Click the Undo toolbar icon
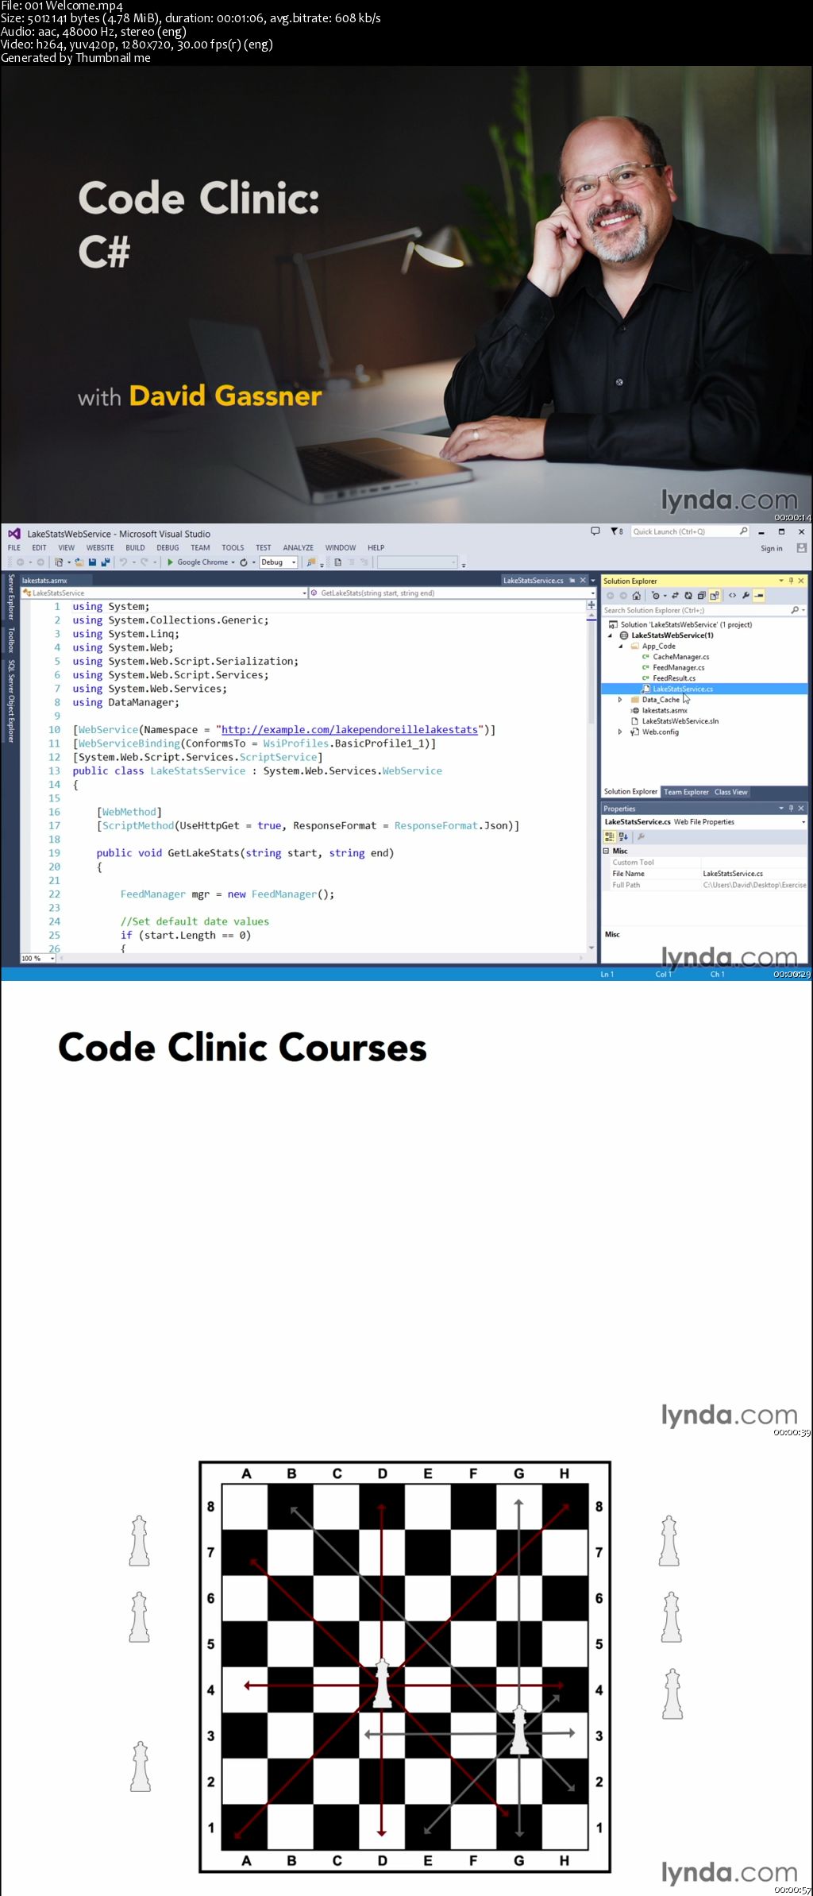813x1896 pixels. point(123,562)
